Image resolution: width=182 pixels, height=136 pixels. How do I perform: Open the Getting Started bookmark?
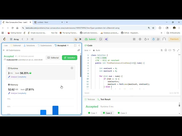click(x=15, y=33)
